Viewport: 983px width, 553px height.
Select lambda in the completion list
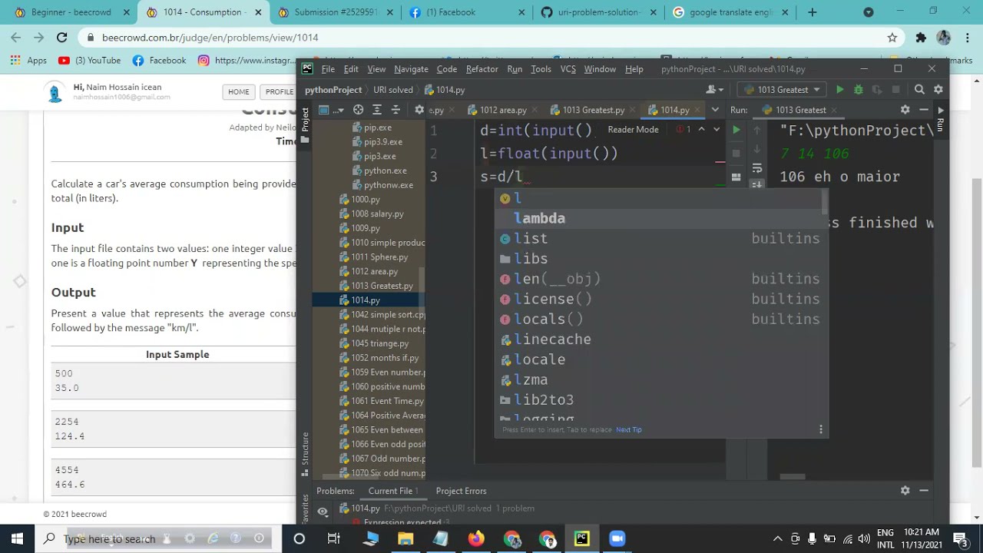coord(660,218)
